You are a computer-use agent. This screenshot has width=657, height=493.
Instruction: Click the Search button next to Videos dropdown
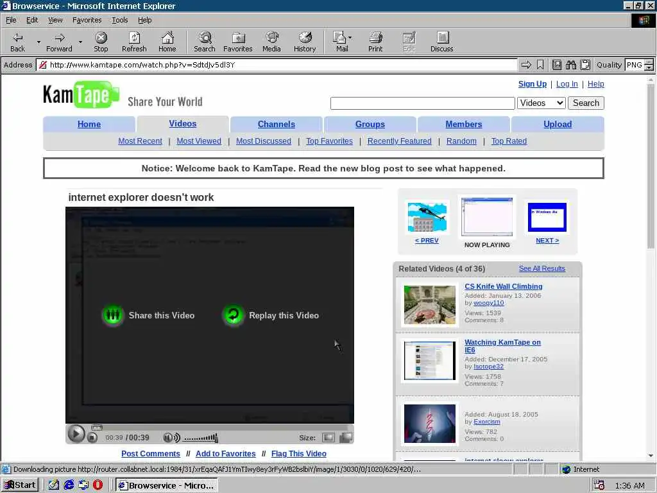pyautogui.click(x=586, y=103)
